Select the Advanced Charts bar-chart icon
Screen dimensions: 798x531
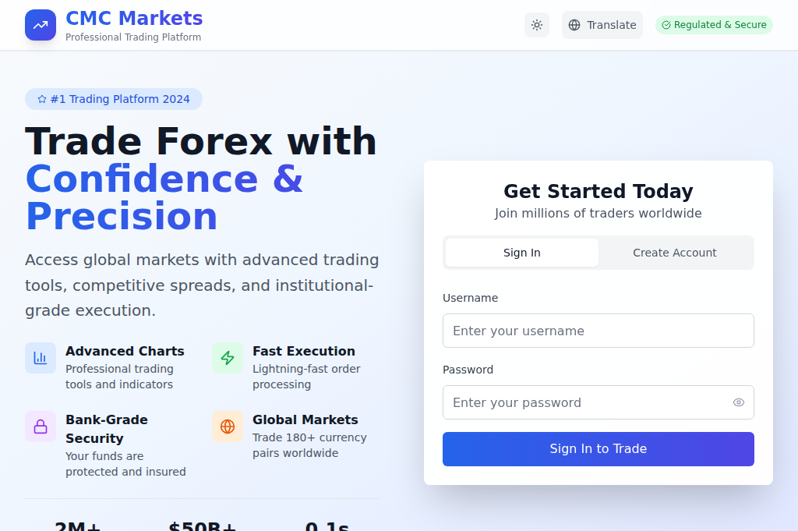point(40,357)
